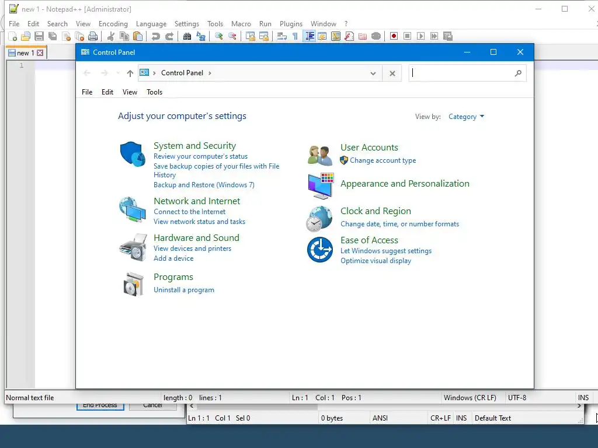The height and width of the screenshot is (448, 598).
Task: Click the Programs category icon
Action: click(x=133, y=284)
